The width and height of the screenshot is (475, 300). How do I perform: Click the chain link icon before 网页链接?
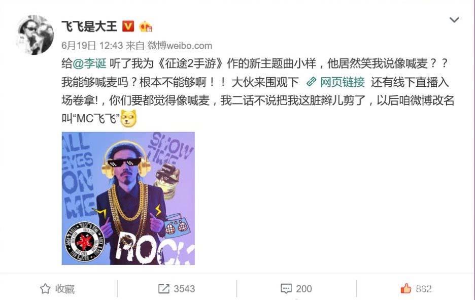tap(312, 82)
